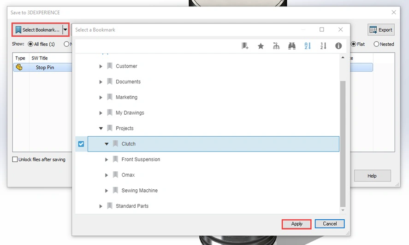
Task: Click the scrollbar up arrow
Action: click(x=343, y=58)
